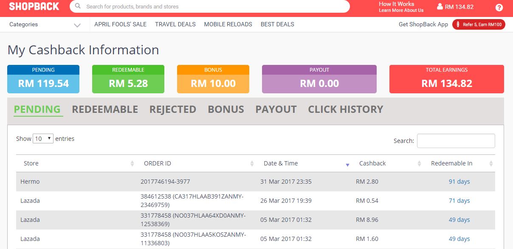Select order ID 2017746194-3977

(165, 182)
